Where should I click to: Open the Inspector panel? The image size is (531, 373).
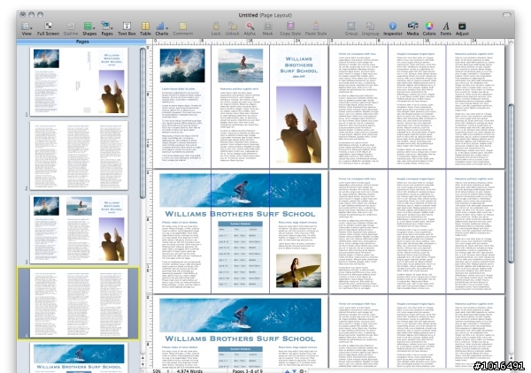click(x=393, y=29)
